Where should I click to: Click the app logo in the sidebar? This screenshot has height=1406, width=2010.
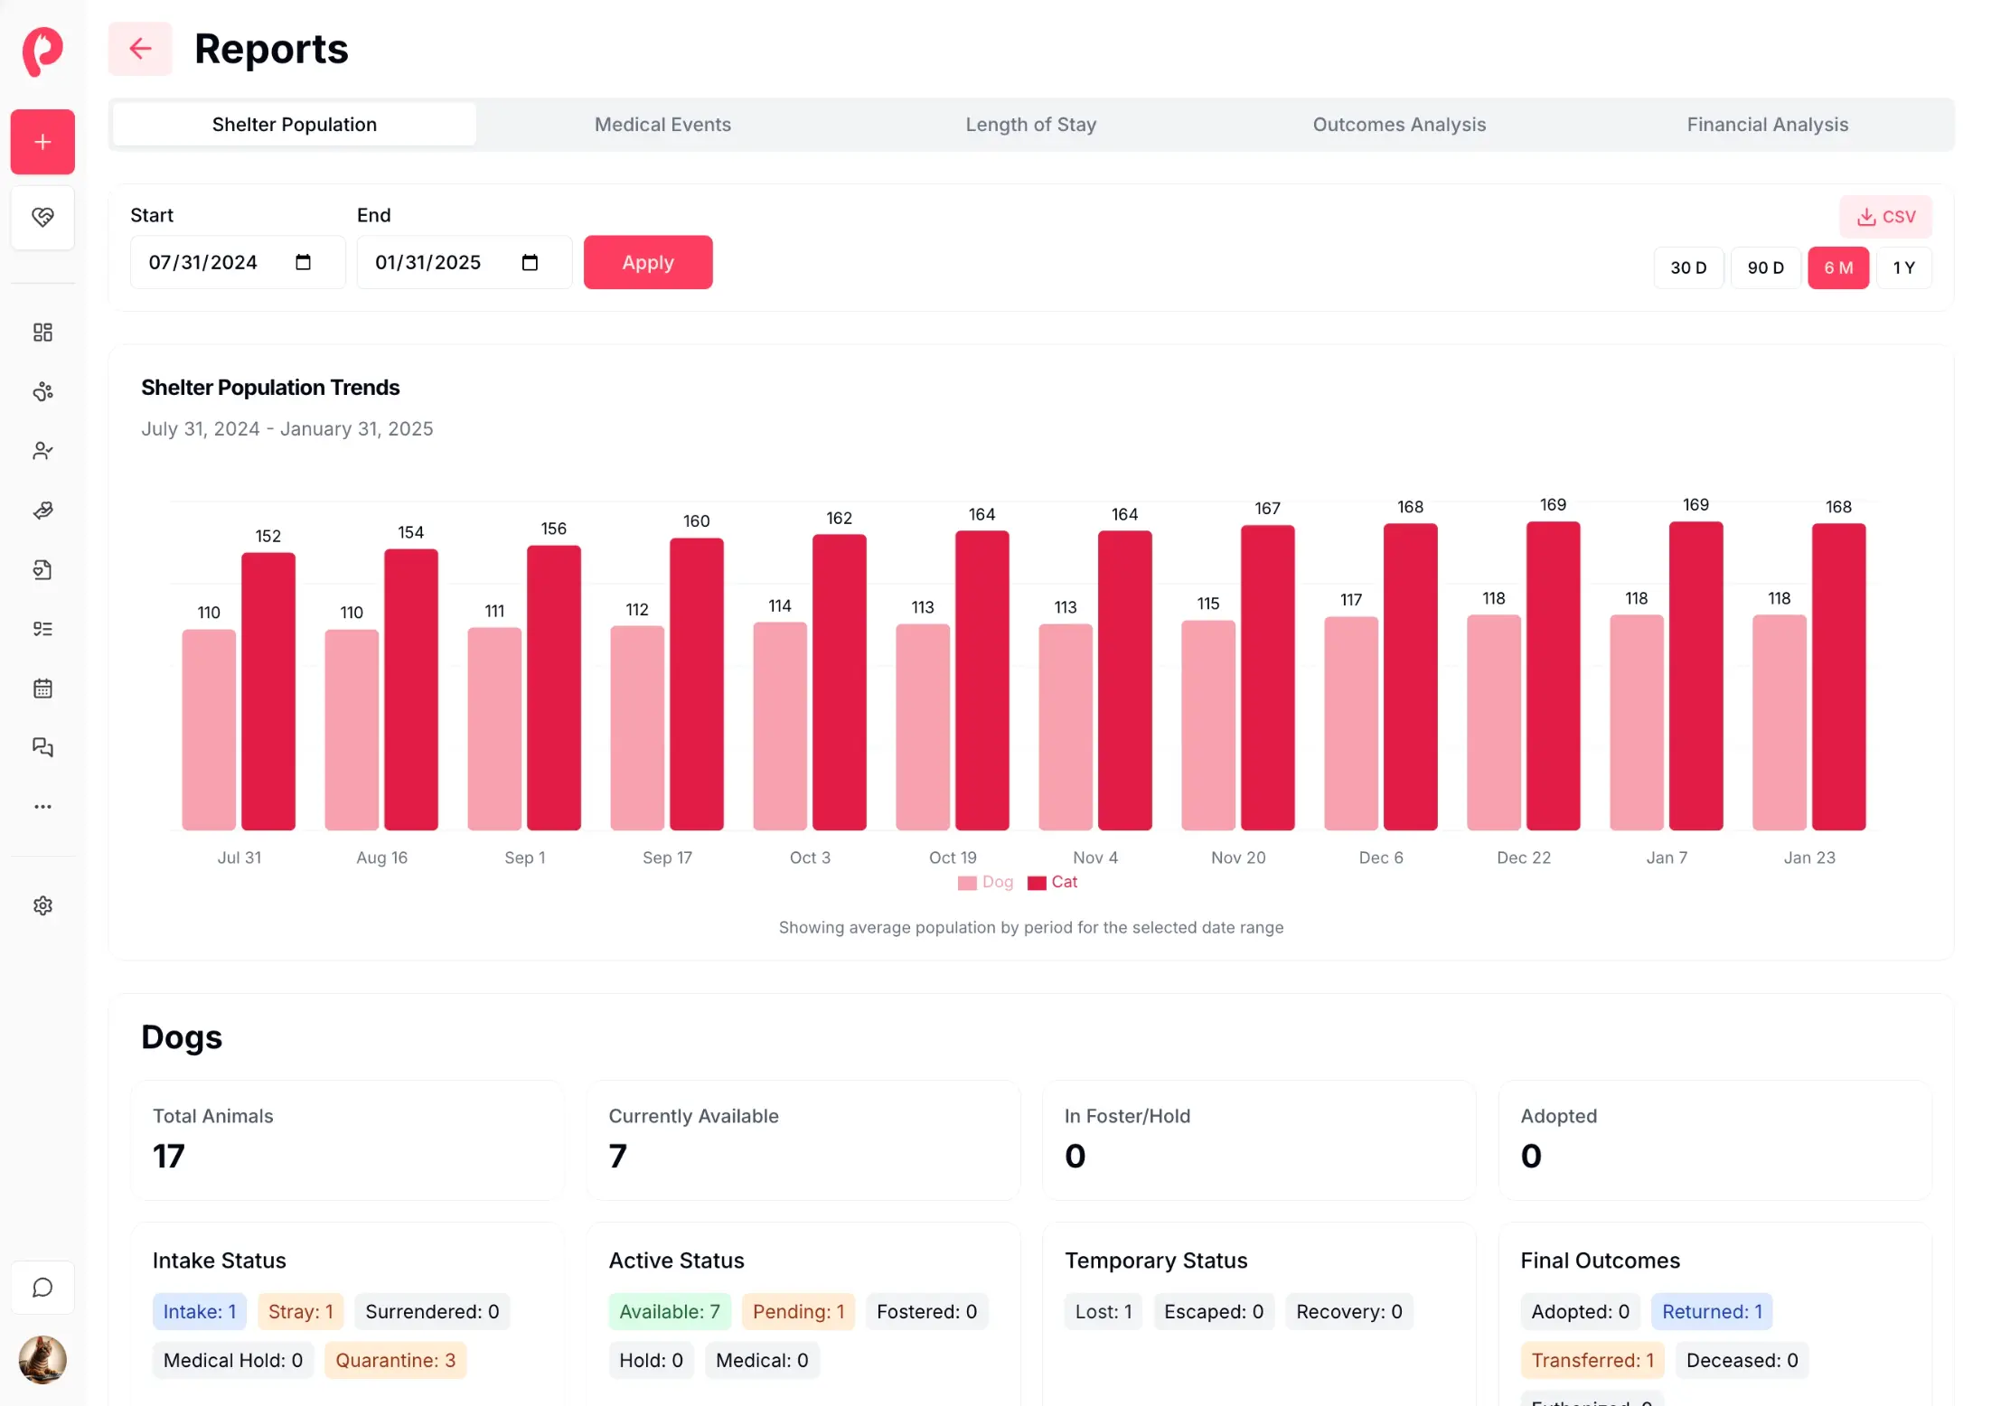click(42, 51)
